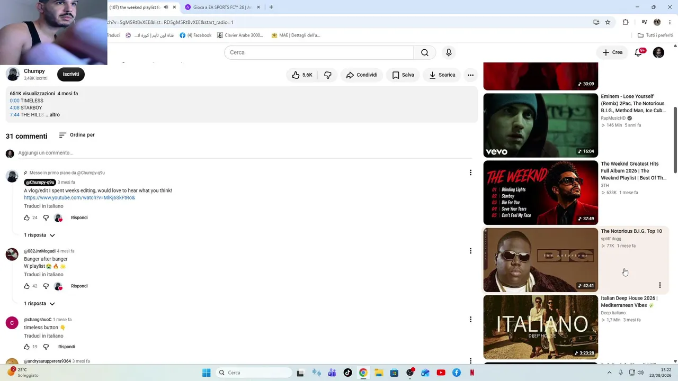Reply to the @changshuoC comment
This screenshot has width=678, height=381.
[67, 347]
